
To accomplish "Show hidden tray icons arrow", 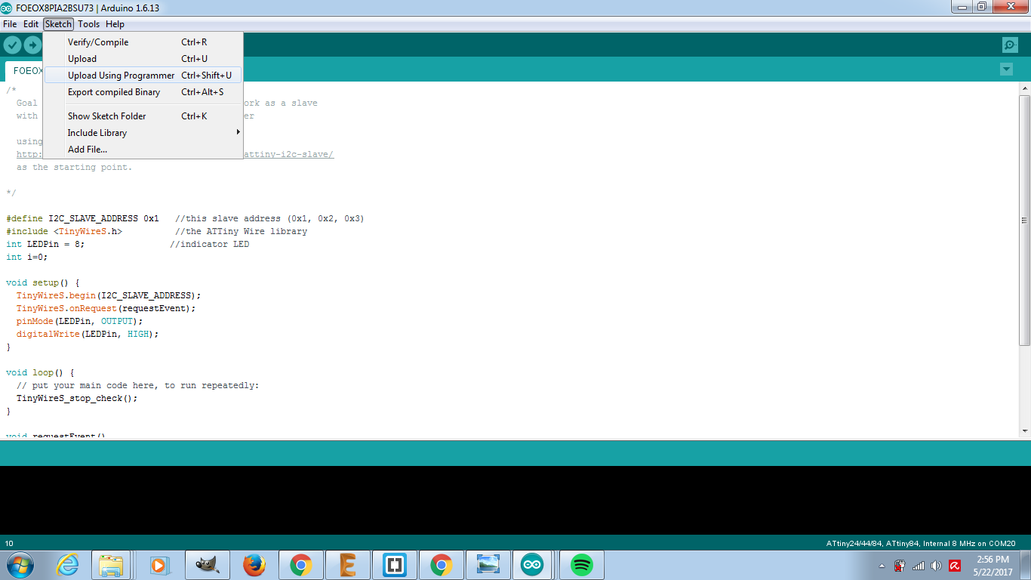I will (x=882, y=566).
